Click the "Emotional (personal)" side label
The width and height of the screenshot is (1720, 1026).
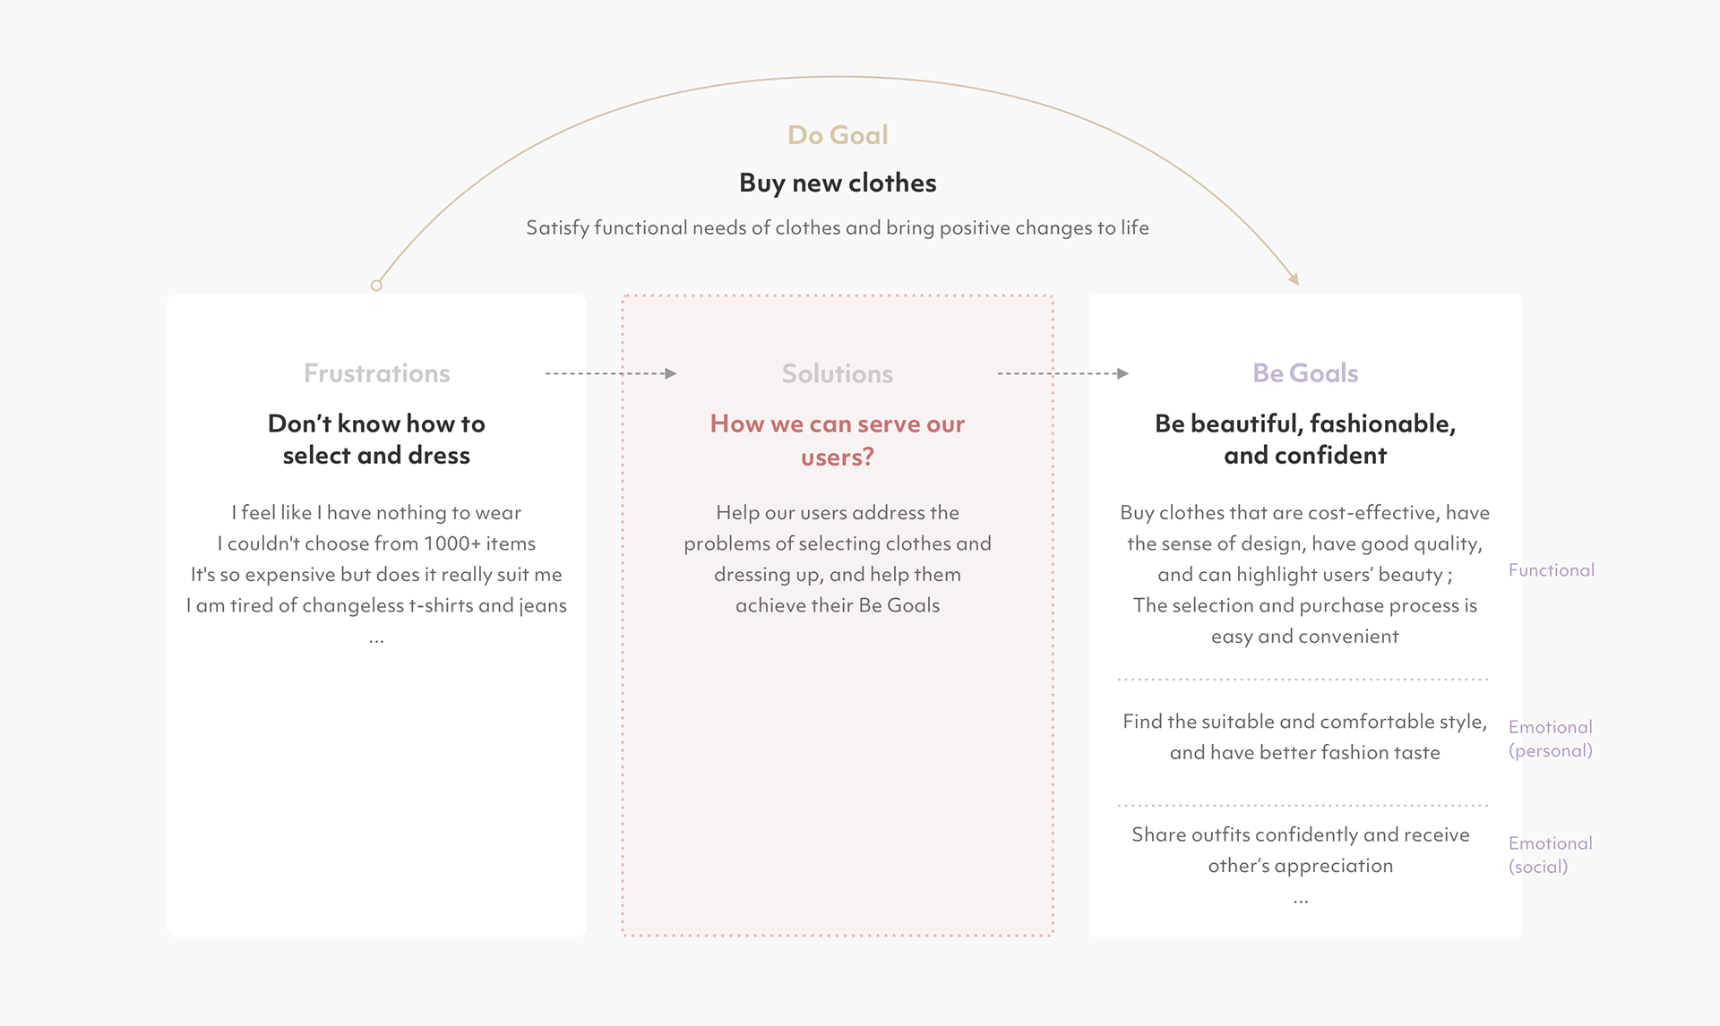tap(1550, 739)
